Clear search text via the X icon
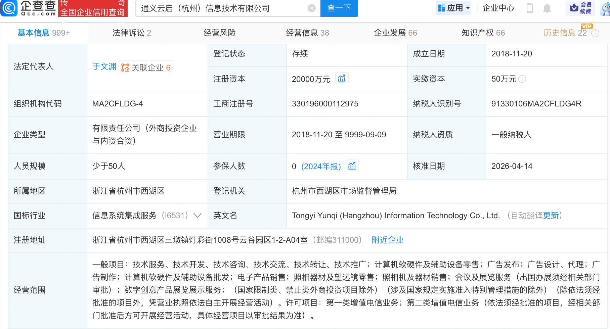This screenshot has height=329, width=610. click(311, 9)
